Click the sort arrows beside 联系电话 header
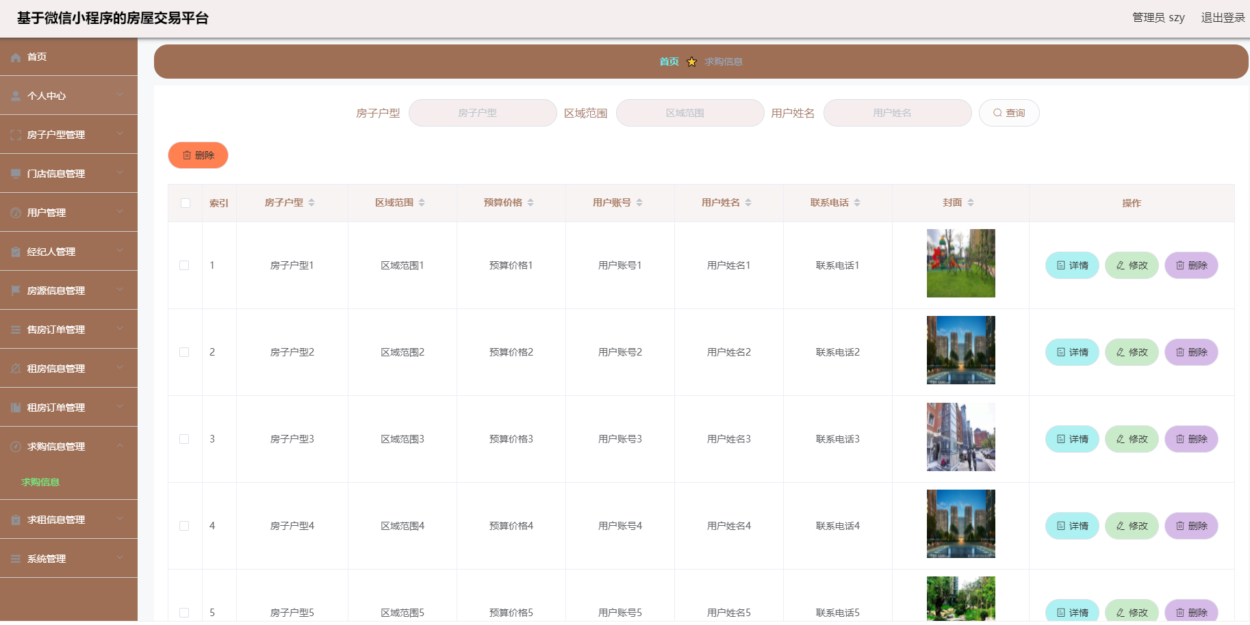This screenshot has height=625, width=1250. [857, 202]
